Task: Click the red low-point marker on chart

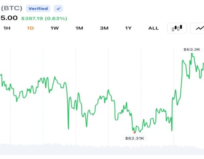Action: point(135,132)
